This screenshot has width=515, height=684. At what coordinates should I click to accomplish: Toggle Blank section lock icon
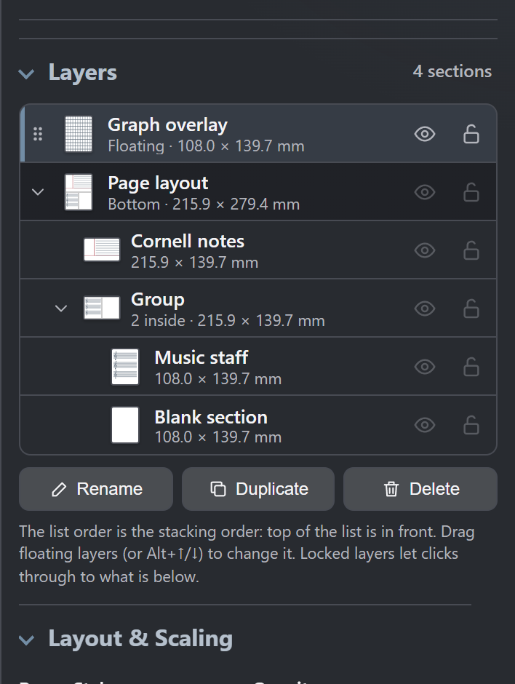pos(471,425)
